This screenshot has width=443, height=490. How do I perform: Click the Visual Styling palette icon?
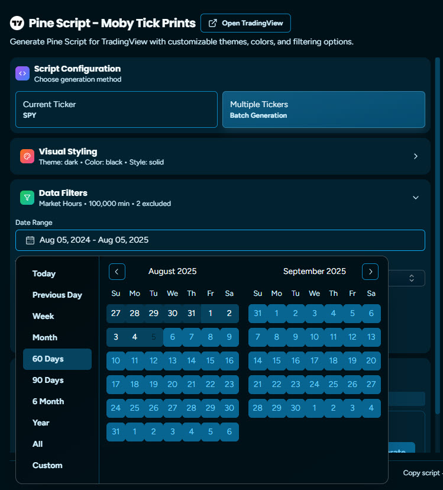pyautogui.click(x=27, y=156)
